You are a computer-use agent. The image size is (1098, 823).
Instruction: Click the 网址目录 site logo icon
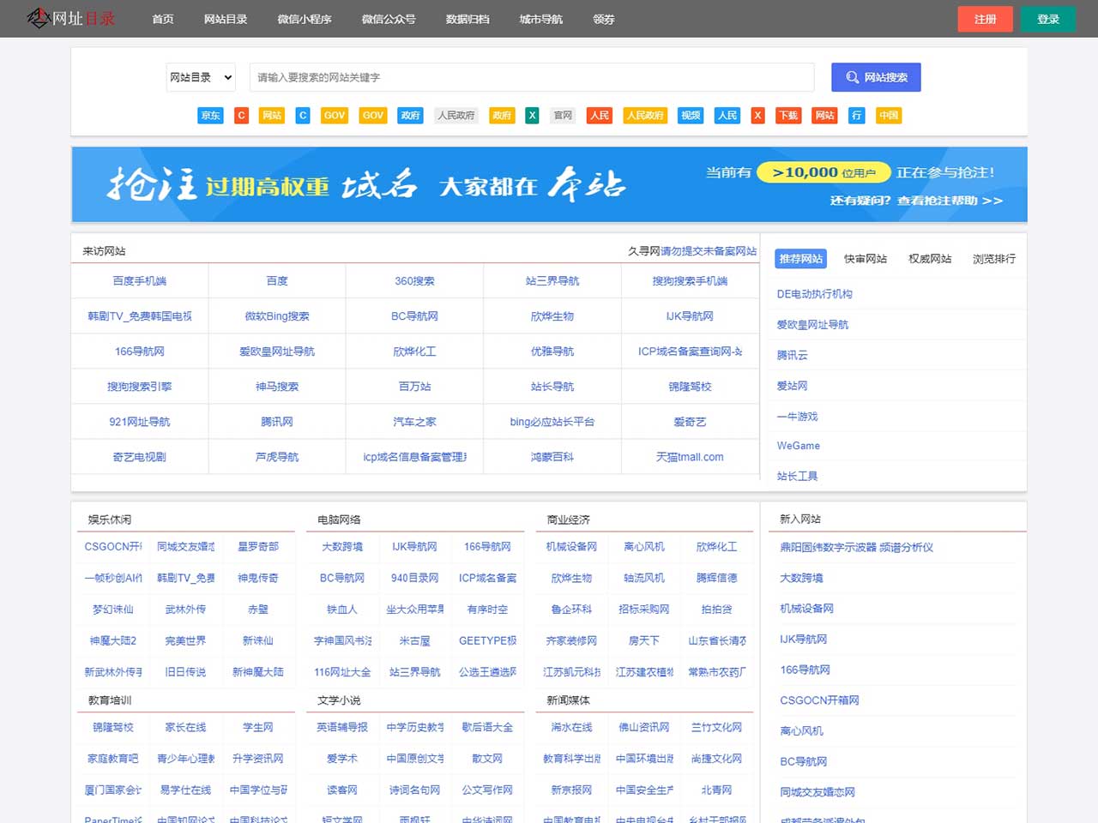coord(39,17)
